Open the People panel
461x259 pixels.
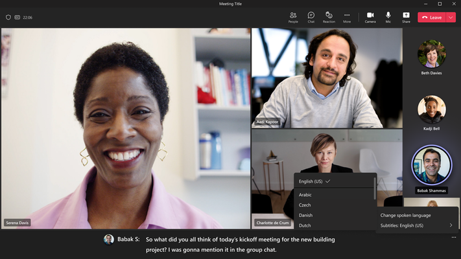click(x=293, y=17)
